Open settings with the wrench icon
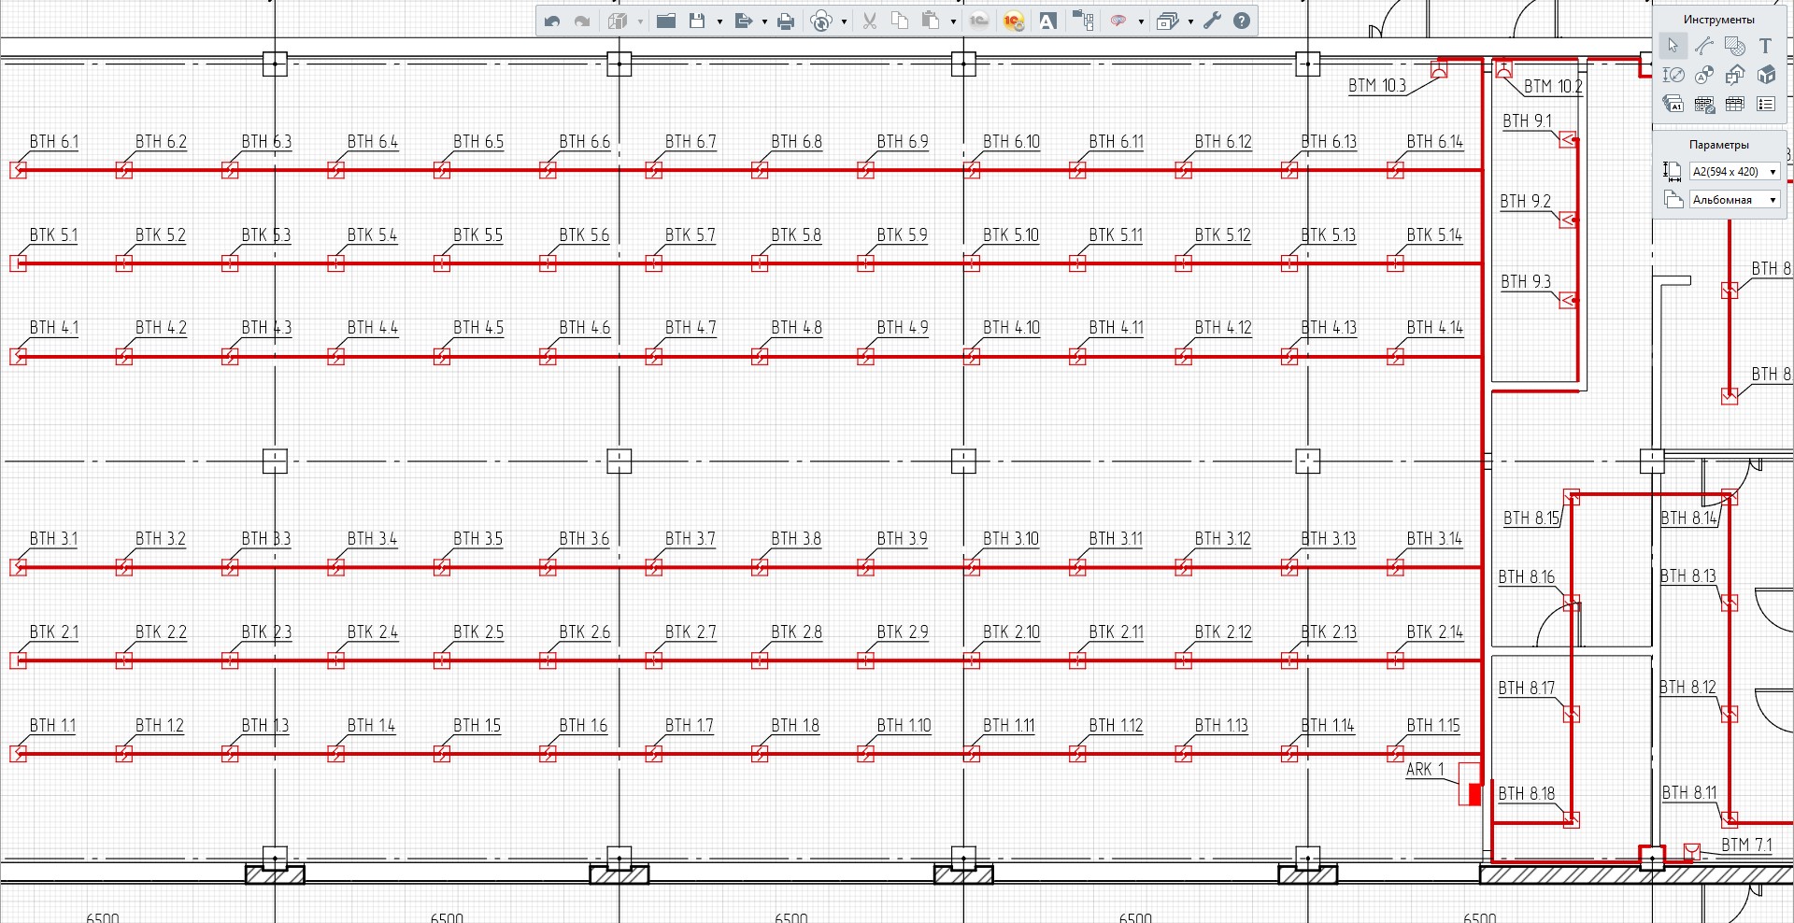This screenshot has height=923, width=1794. click(1212, 21)
